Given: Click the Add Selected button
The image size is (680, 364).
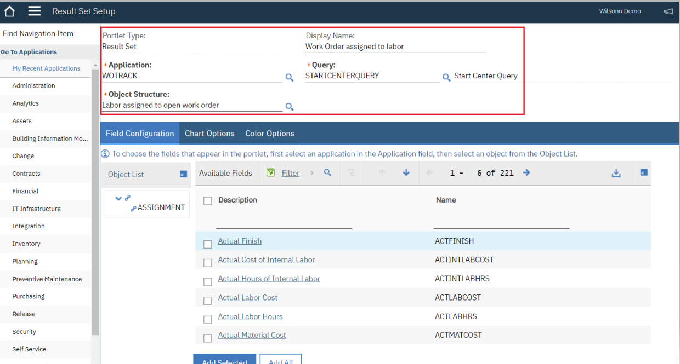Looking at the screenshot, I should (224, 361).
